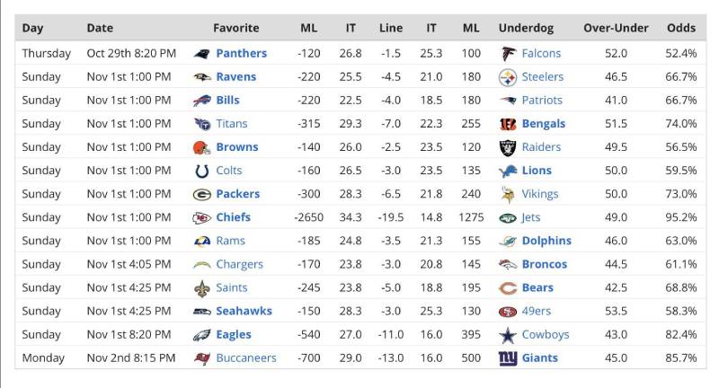Click the Bengals team logo

click(509, 124)
